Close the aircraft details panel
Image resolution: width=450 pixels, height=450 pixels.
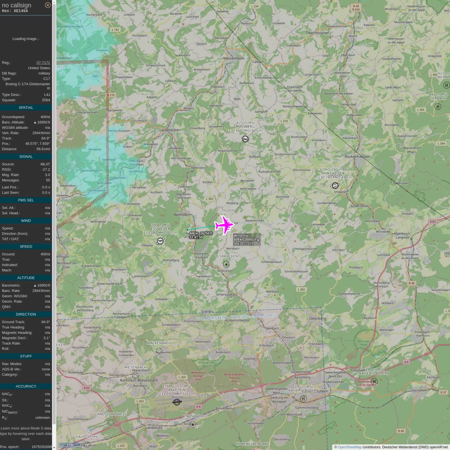pos(47,5)
